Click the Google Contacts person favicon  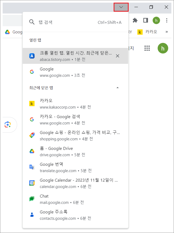pos(32,215)
